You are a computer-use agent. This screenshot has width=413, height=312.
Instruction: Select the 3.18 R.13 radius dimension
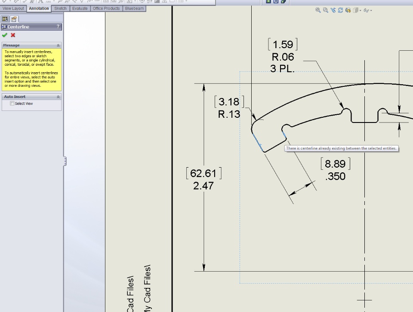pos(229,108)
